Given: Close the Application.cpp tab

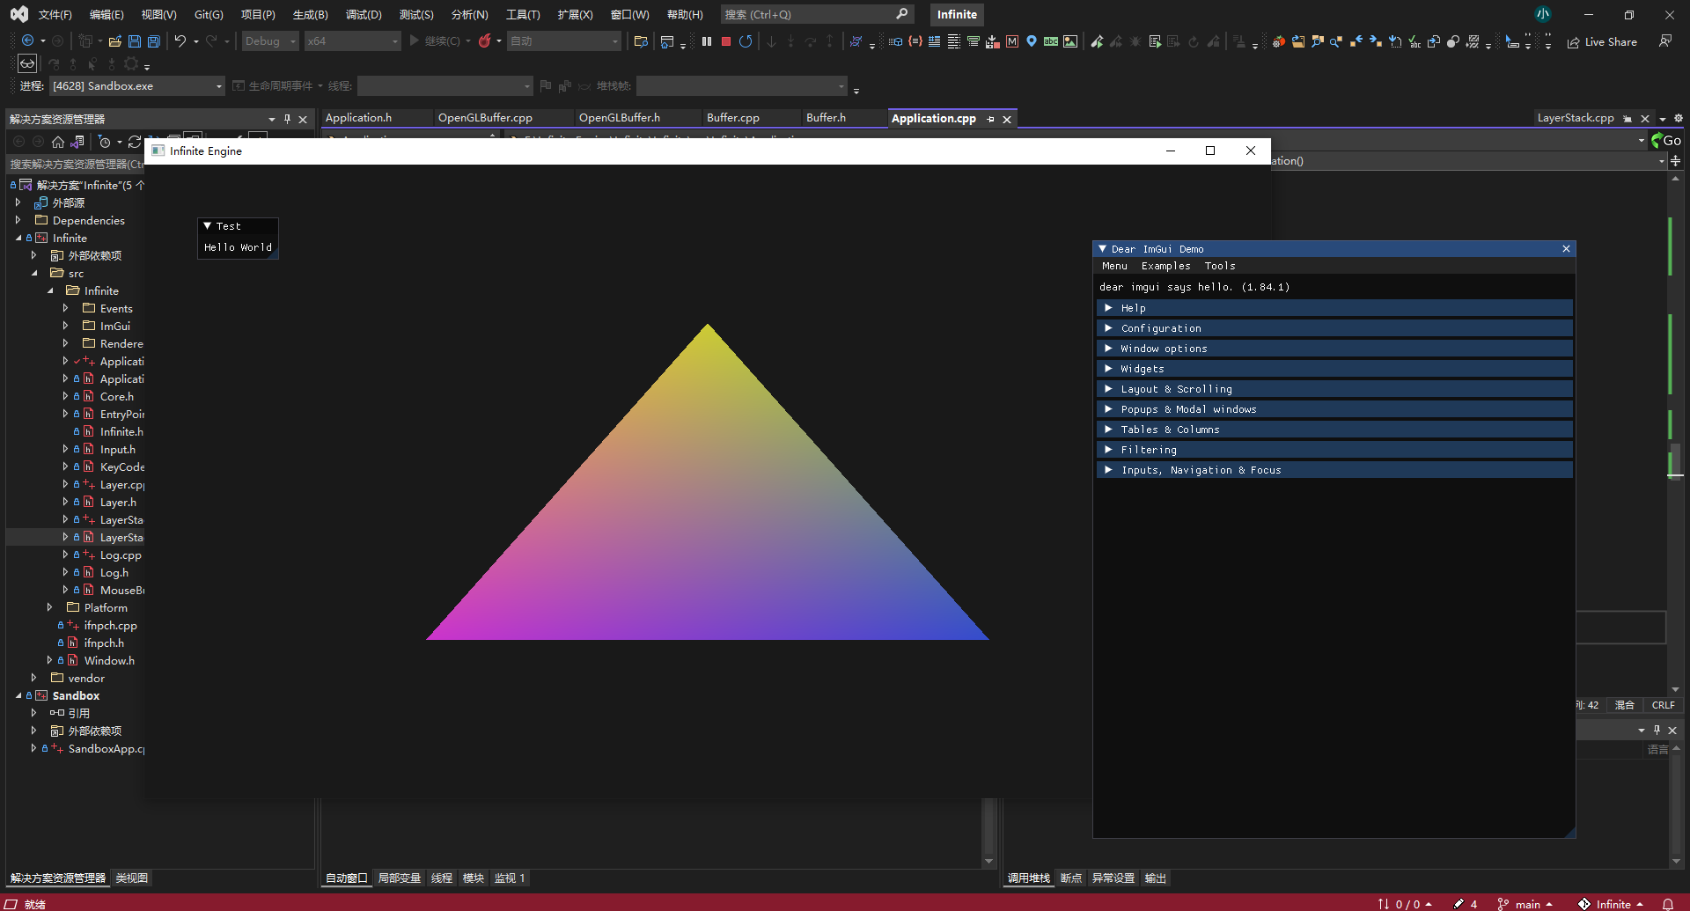Looking at the screenshot, I should point(1007,119).
